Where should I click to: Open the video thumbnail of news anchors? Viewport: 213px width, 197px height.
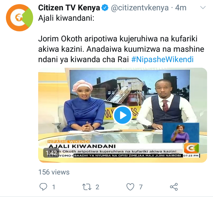pyautogui.click(x=122, y=115)
